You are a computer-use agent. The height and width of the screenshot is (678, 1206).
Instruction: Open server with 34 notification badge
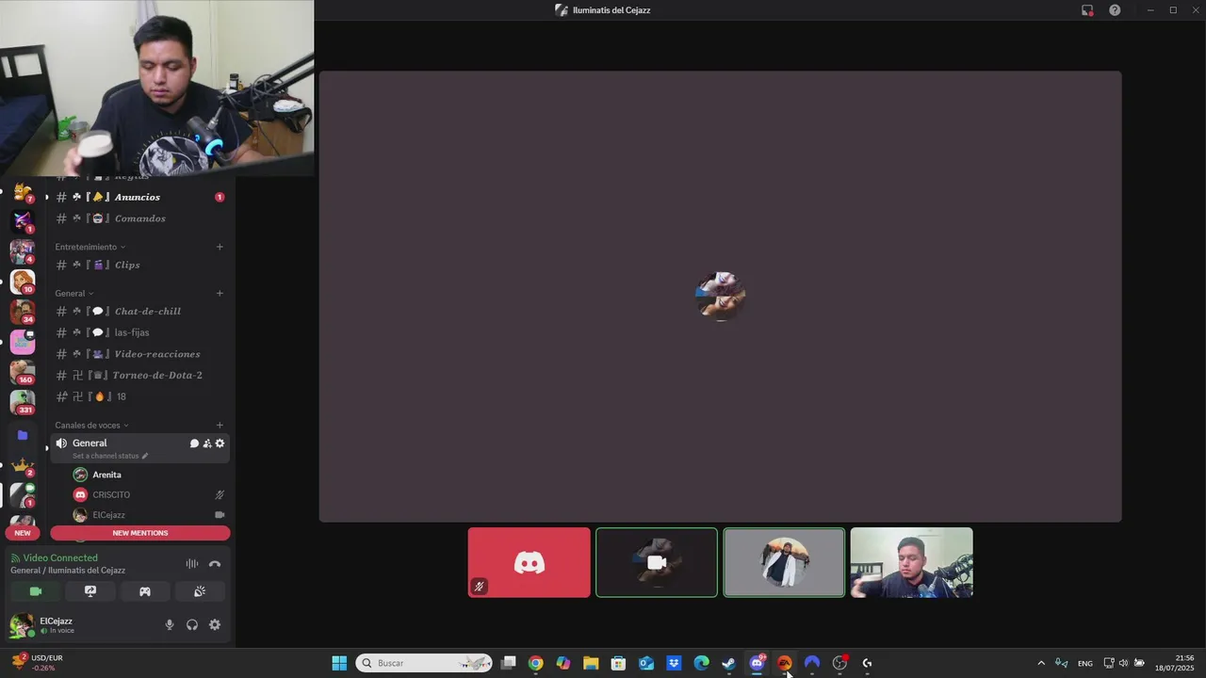coord(23,312)
